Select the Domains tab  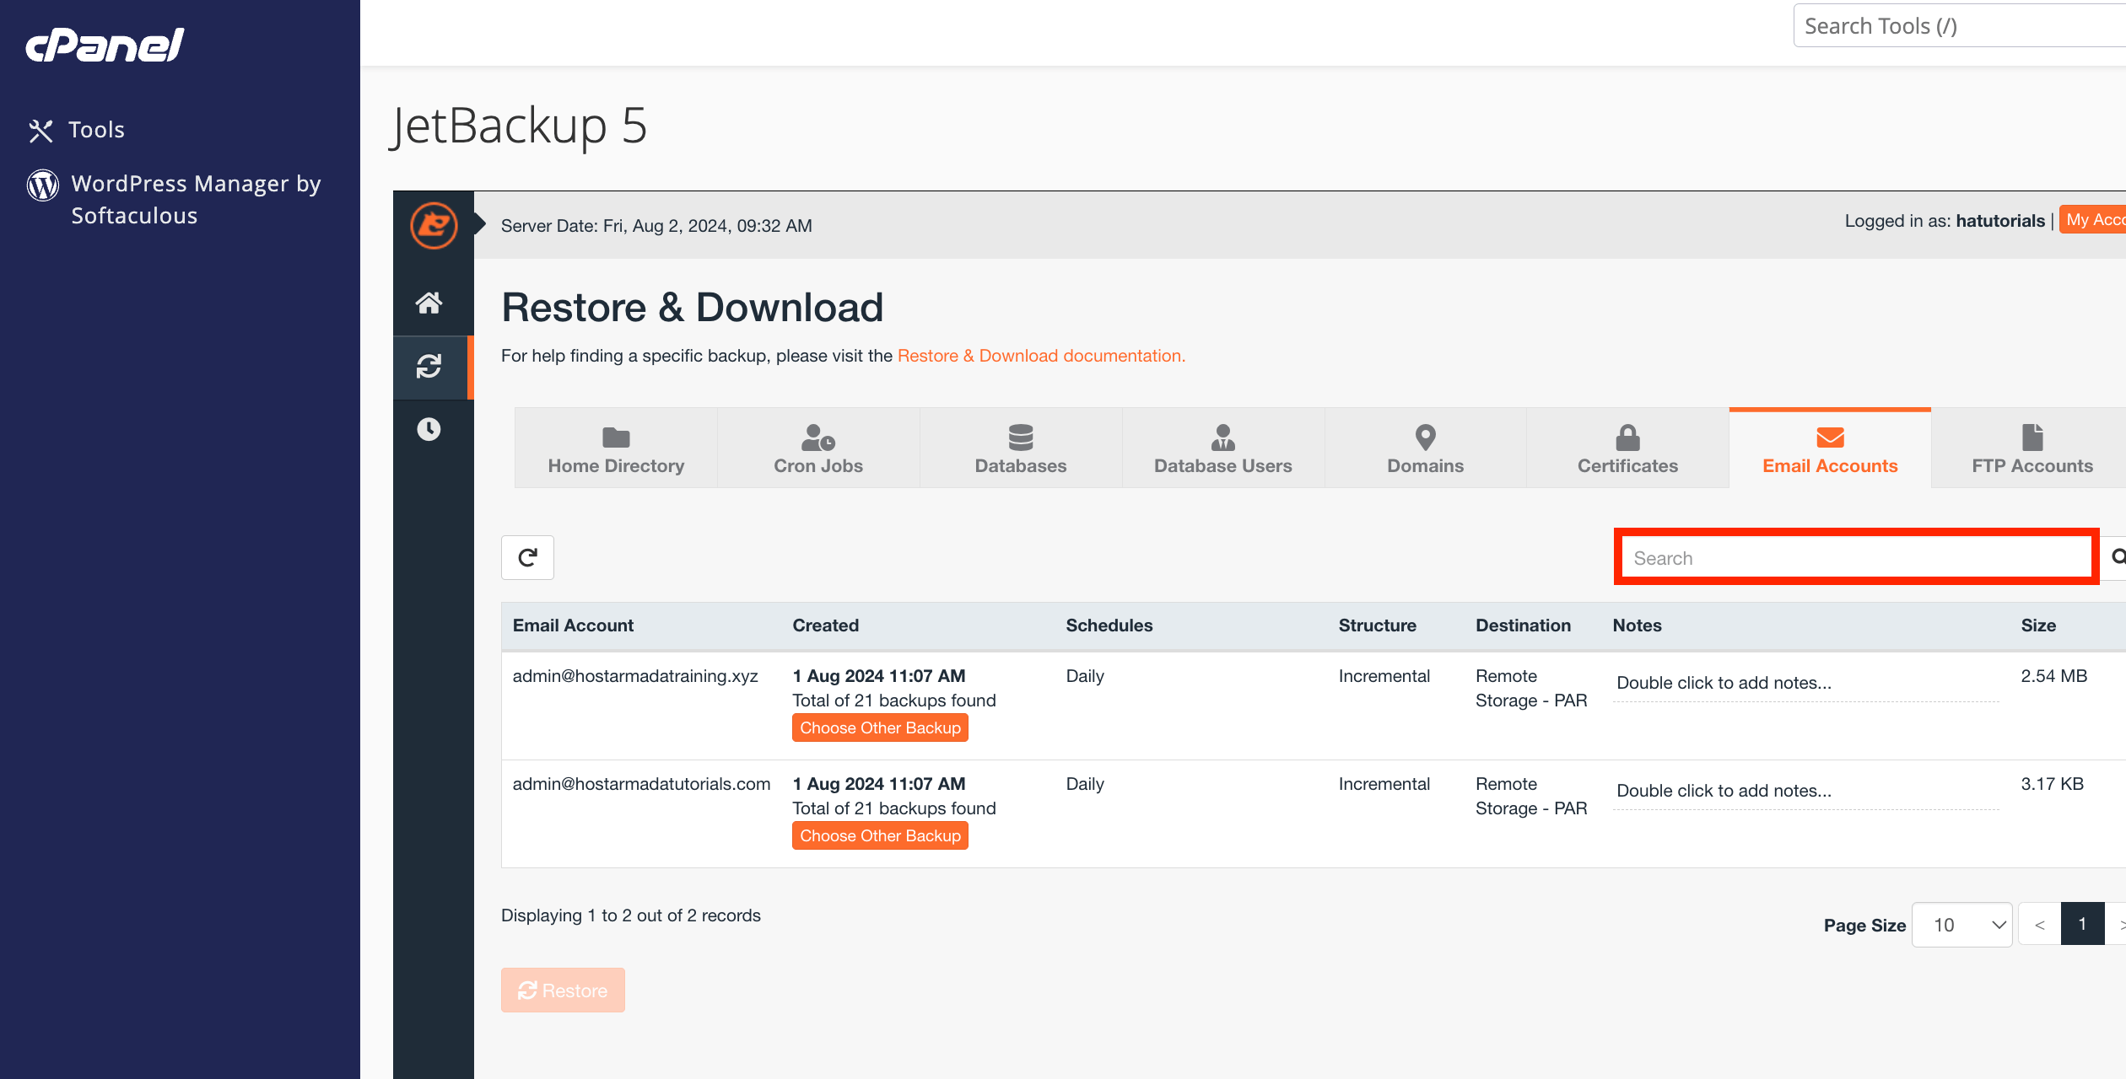[x=1426, y=448]
